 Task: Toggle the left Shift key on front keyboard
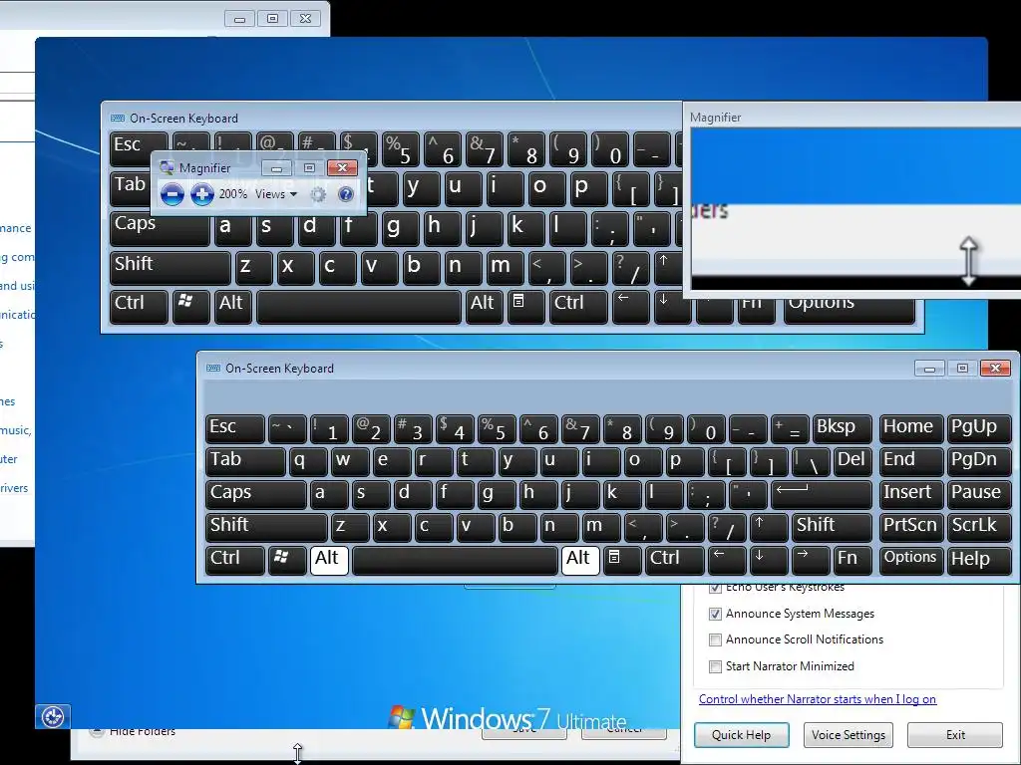[267, 527]
